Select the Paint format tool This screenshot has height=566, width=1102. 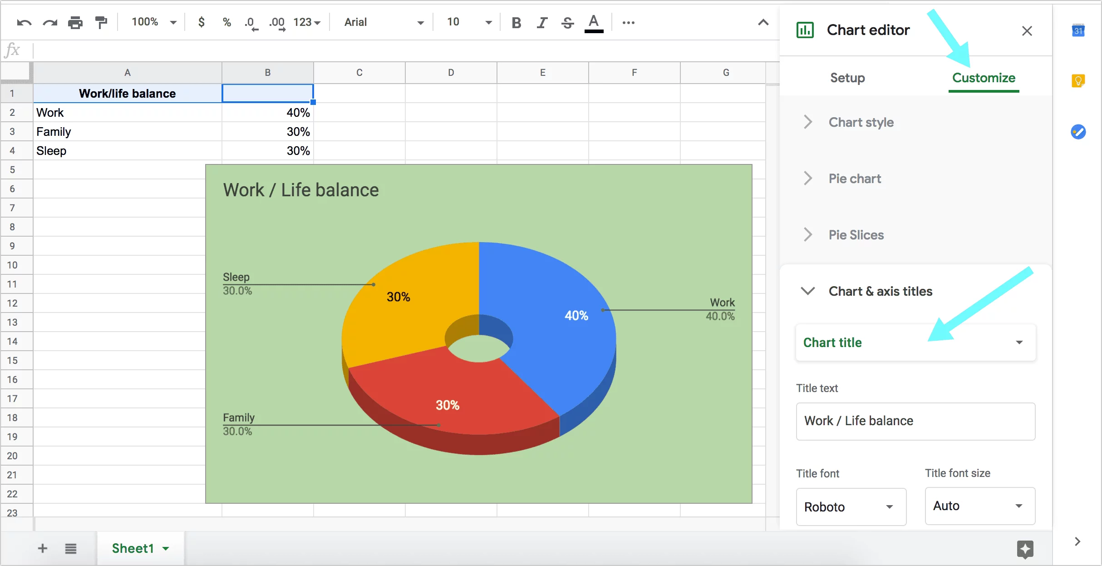(101, 22)
